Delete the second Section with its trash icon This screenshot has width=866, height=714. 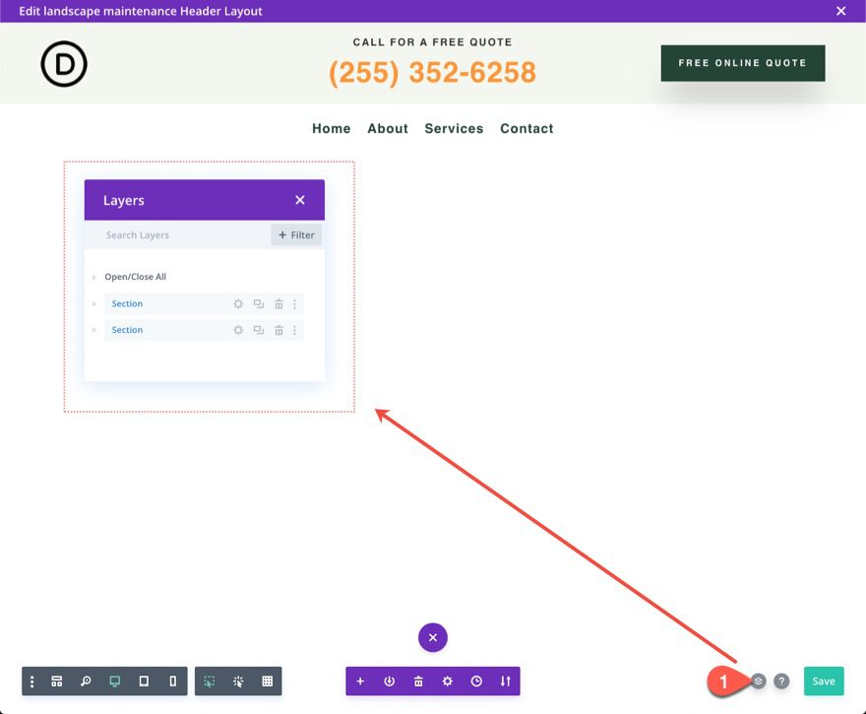278,330
